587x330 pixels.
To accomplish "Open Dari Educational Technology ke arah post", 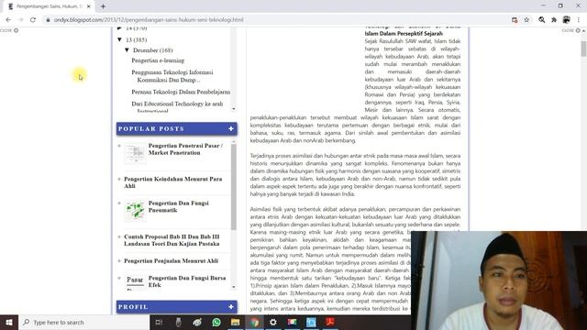I will [x=177, y=106].
